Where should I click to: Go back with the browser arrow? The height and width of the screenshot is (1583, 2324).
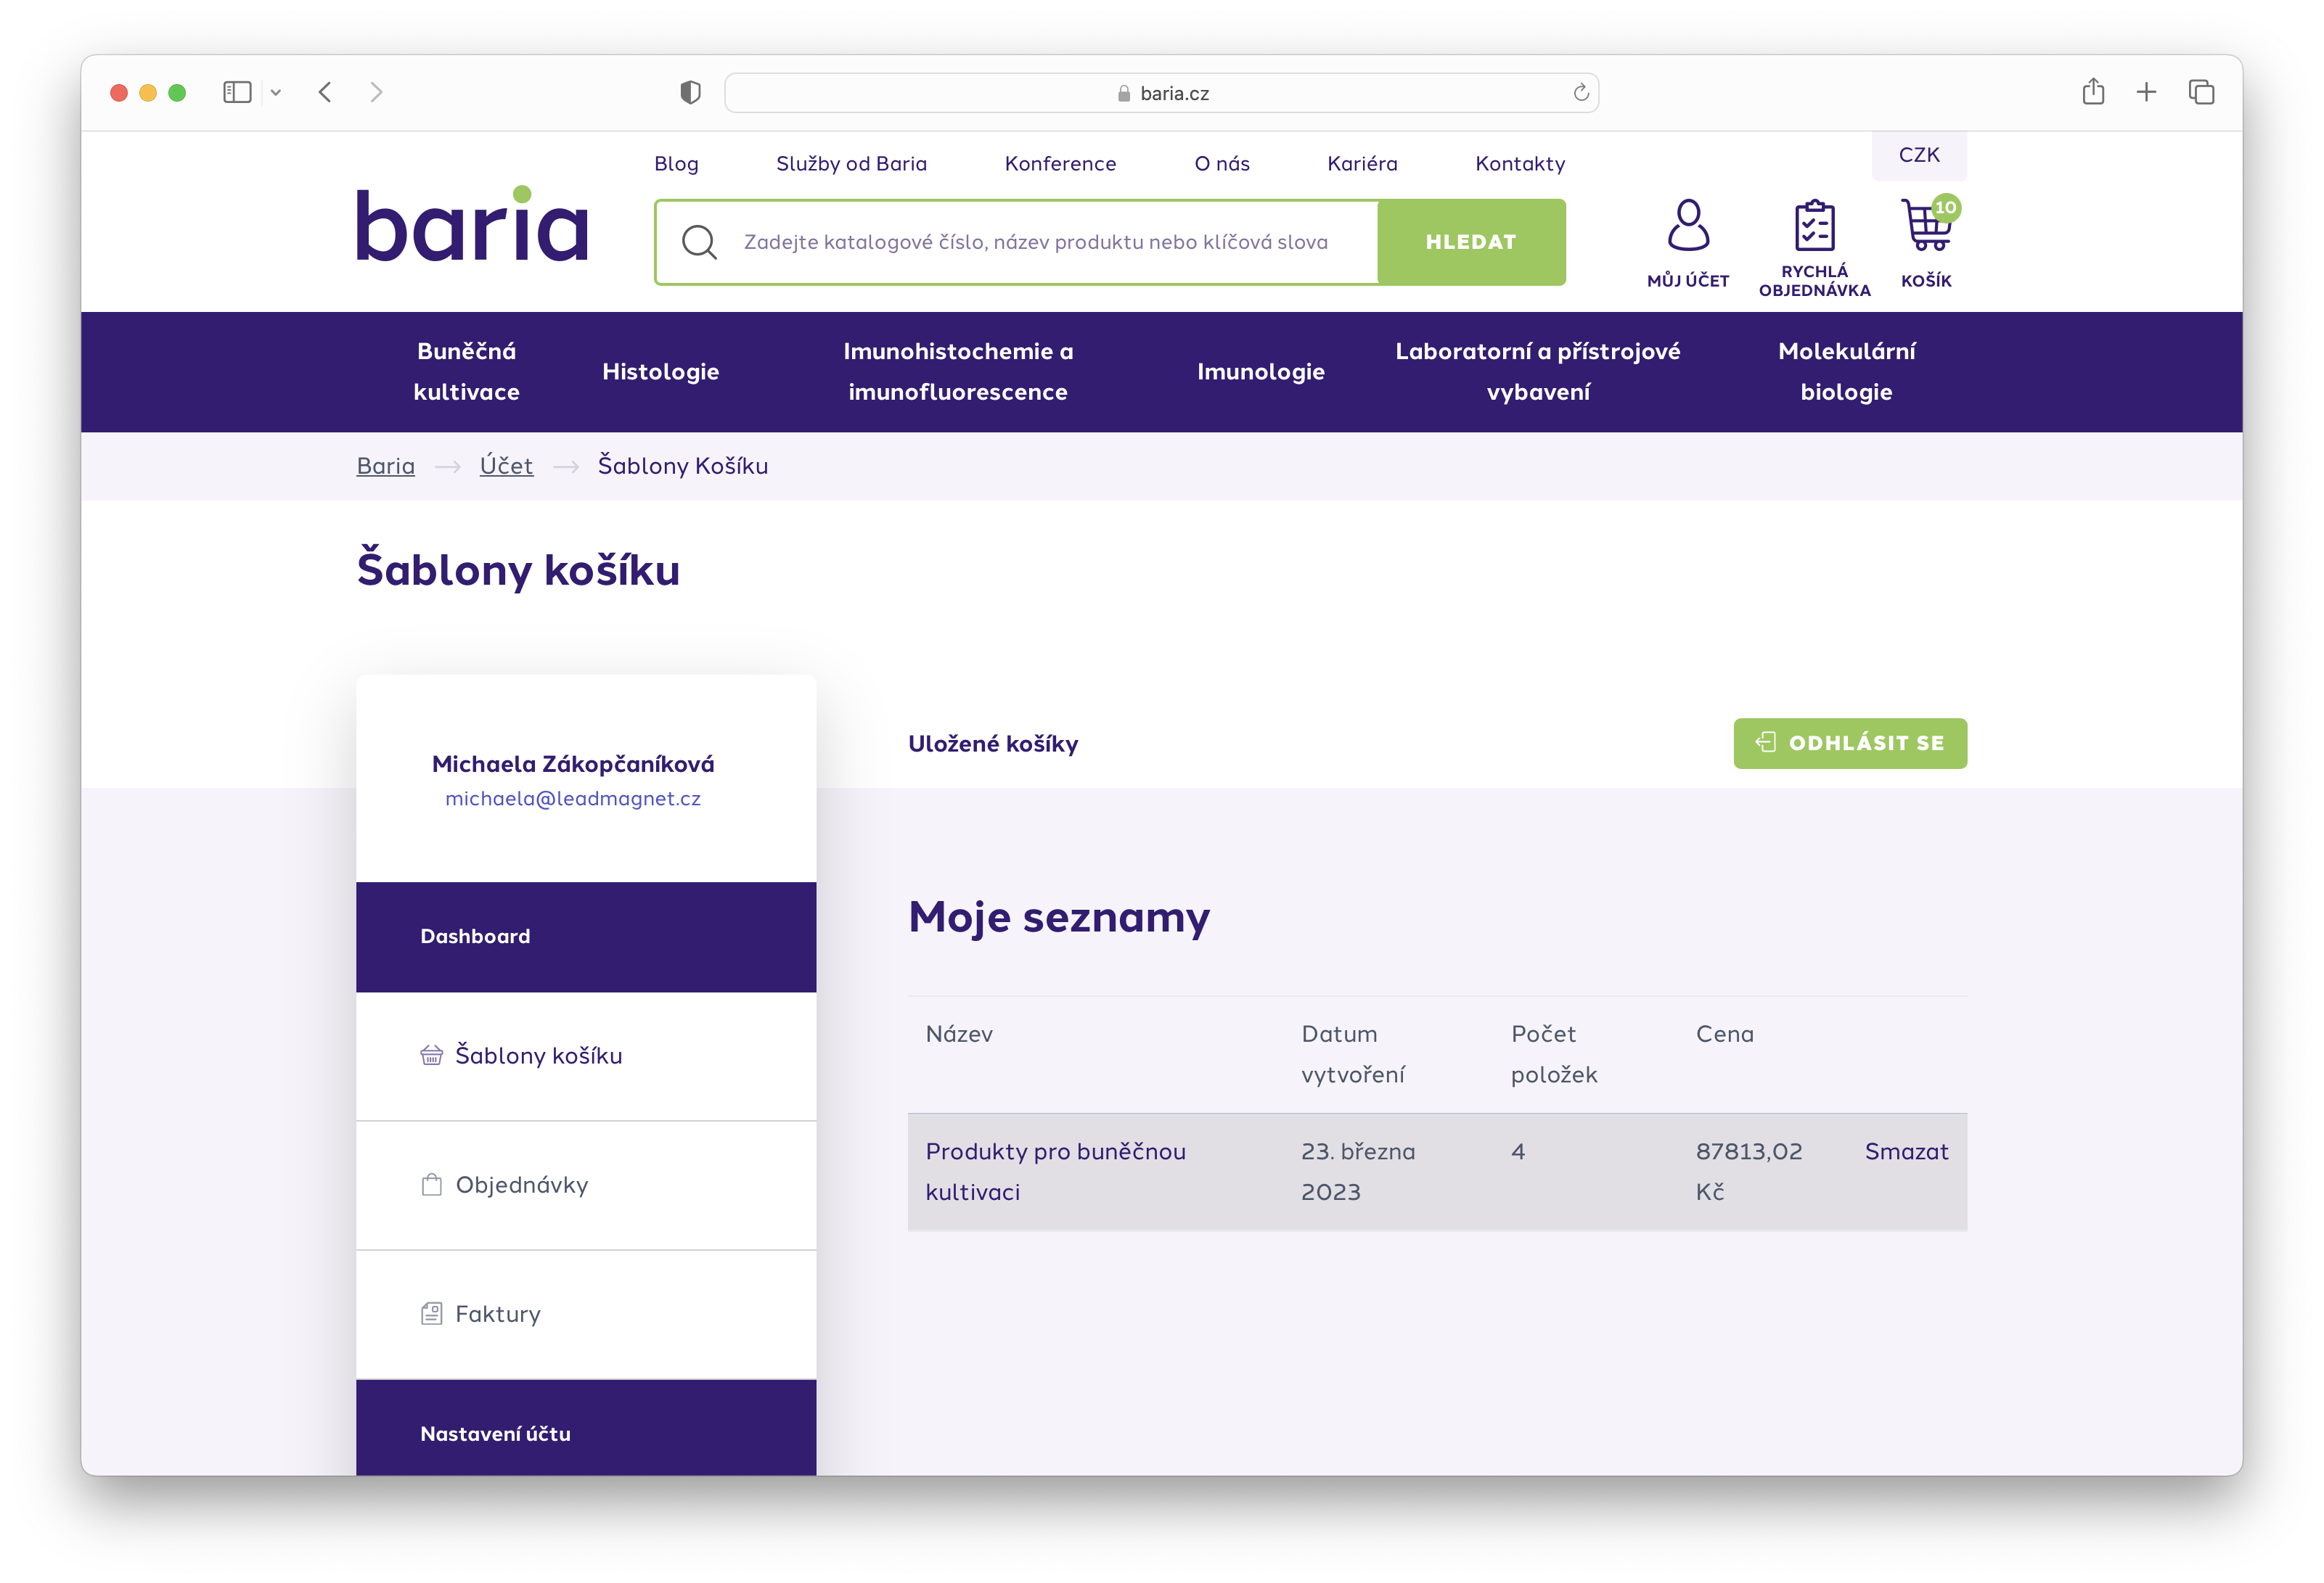pyautogui.click(x=325, y=93)
